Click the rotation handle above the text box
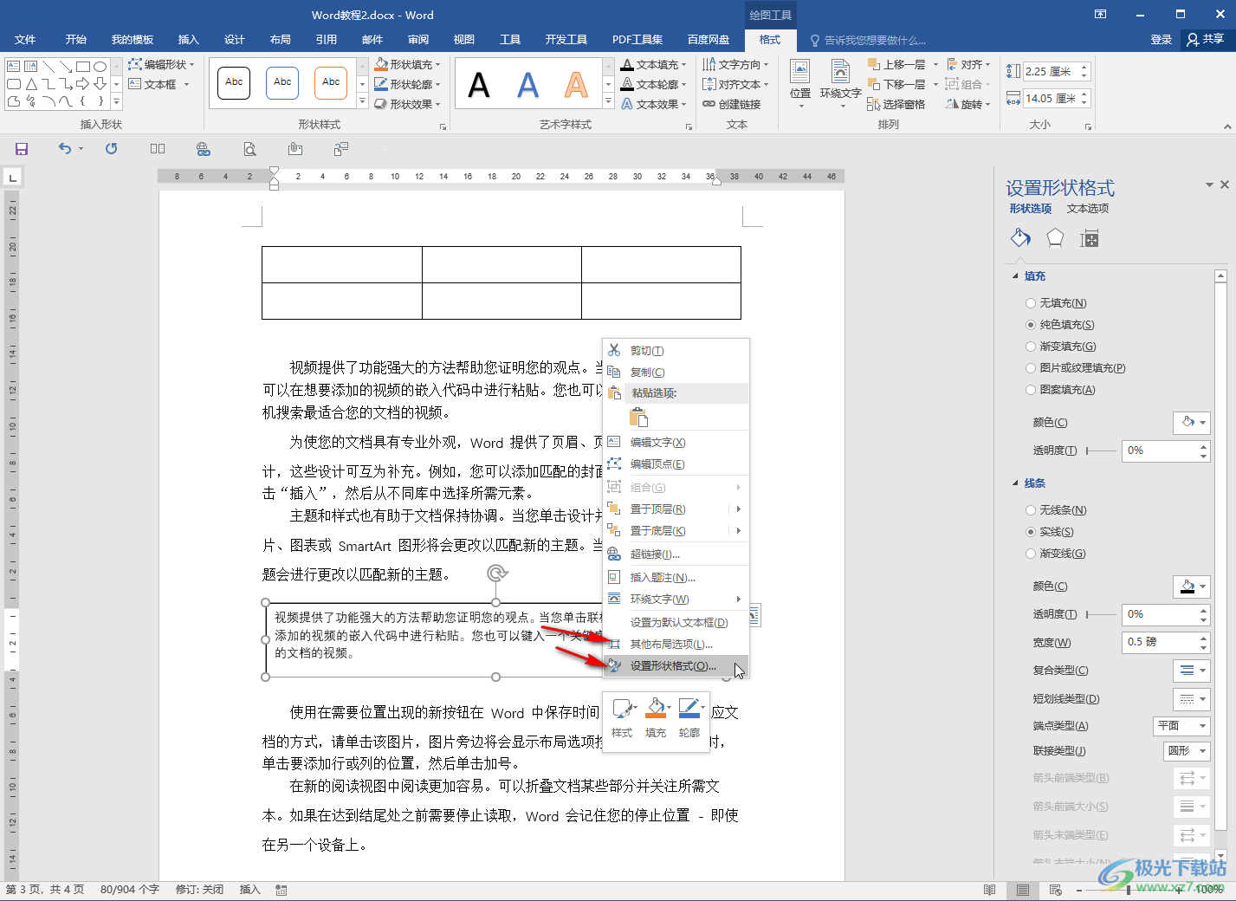The image size is (1236, 901). click(496, 573)
